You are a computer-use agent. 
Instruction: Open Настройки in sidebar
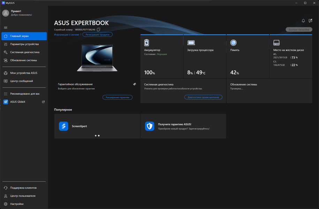click(24, 204)
